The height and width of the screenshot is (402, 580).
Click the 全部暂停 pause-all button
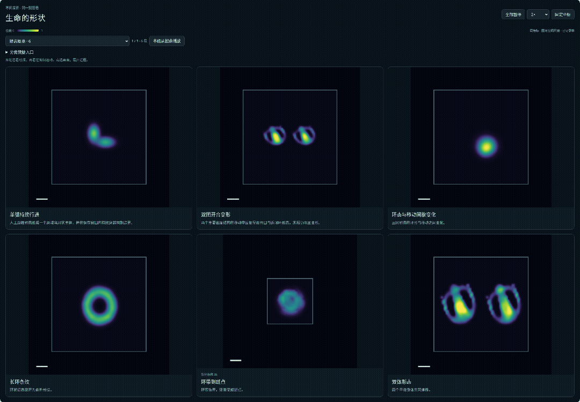(513, 14)
